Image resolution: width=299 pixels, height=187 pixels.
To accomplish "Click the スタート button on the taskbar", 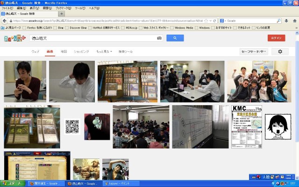I will (13, 184).
